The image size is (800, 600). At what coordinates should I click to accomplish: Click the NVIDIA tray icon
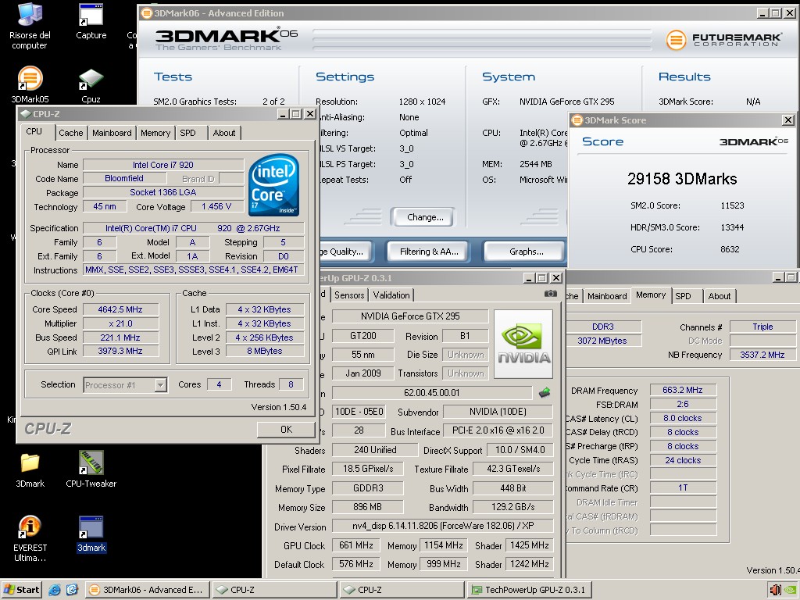coord(791,591)
